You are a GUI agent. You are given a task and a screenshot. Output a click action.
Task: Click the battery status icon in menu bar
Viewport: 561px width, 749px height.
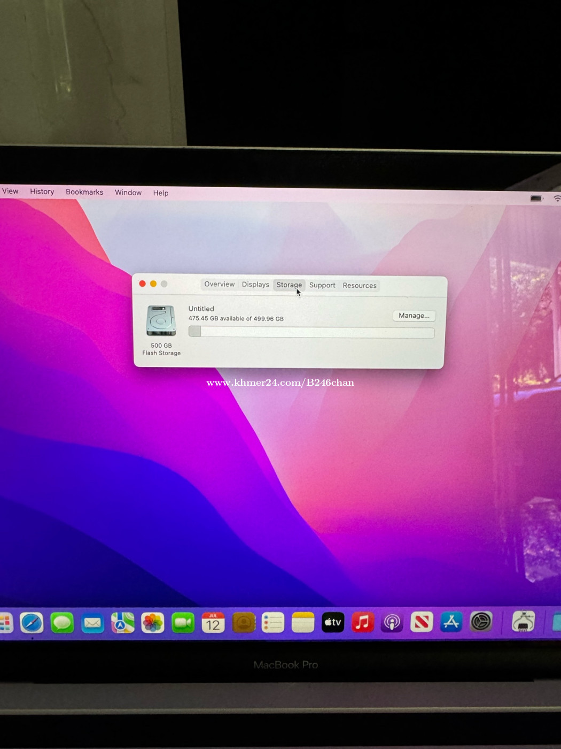536,198
